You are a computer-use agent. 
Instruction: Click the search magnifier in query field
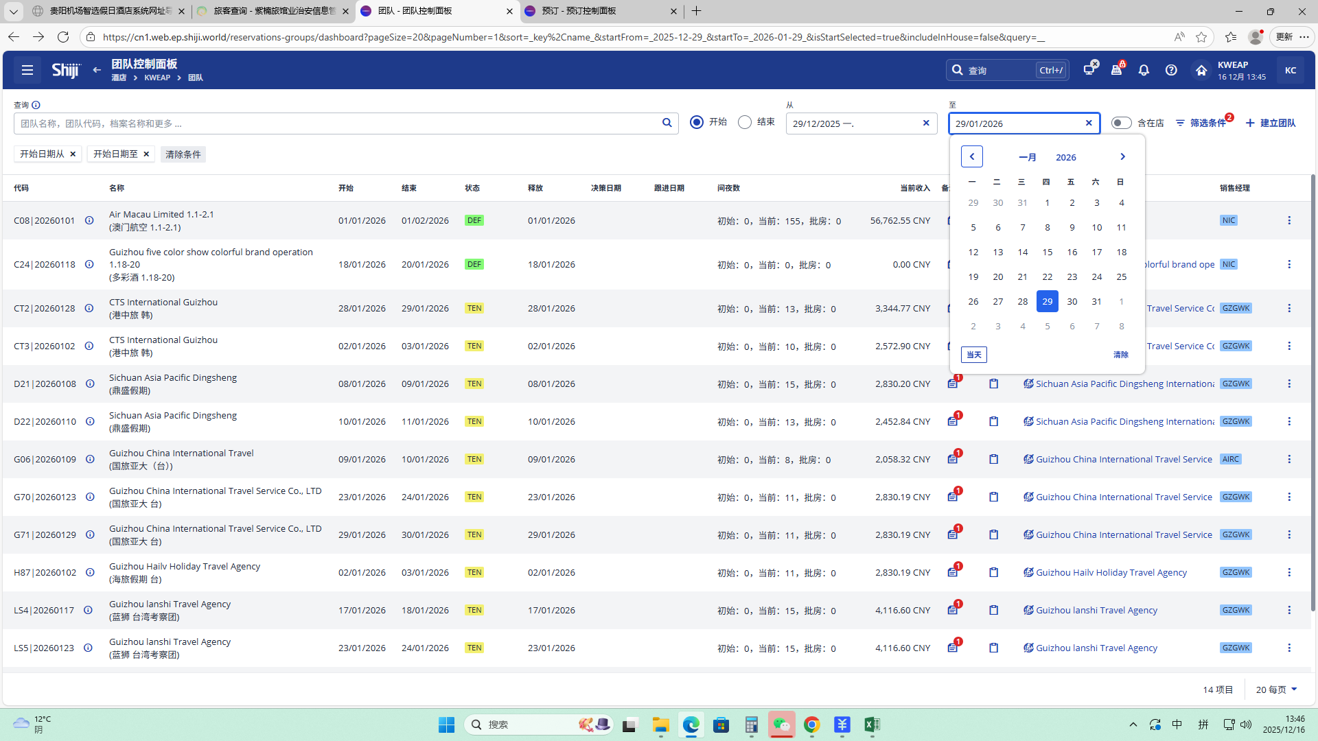tap(667, 123)
